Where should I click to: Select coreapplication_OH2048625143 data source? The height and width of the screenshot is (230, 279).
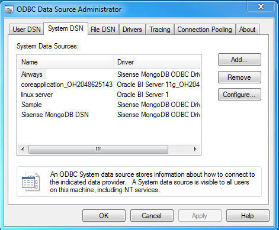click(67, 85)
